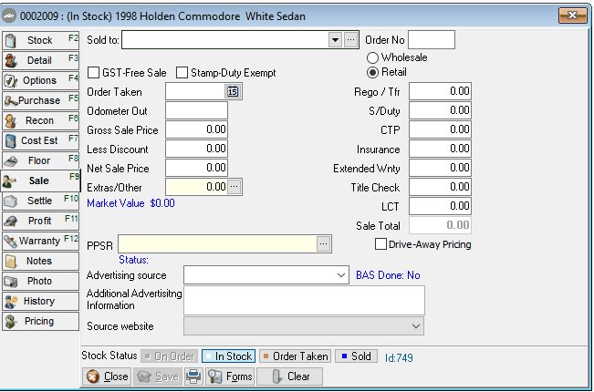Switch to the Detail tab
Viewport: 594px width, 392px height.
[40, 60]
